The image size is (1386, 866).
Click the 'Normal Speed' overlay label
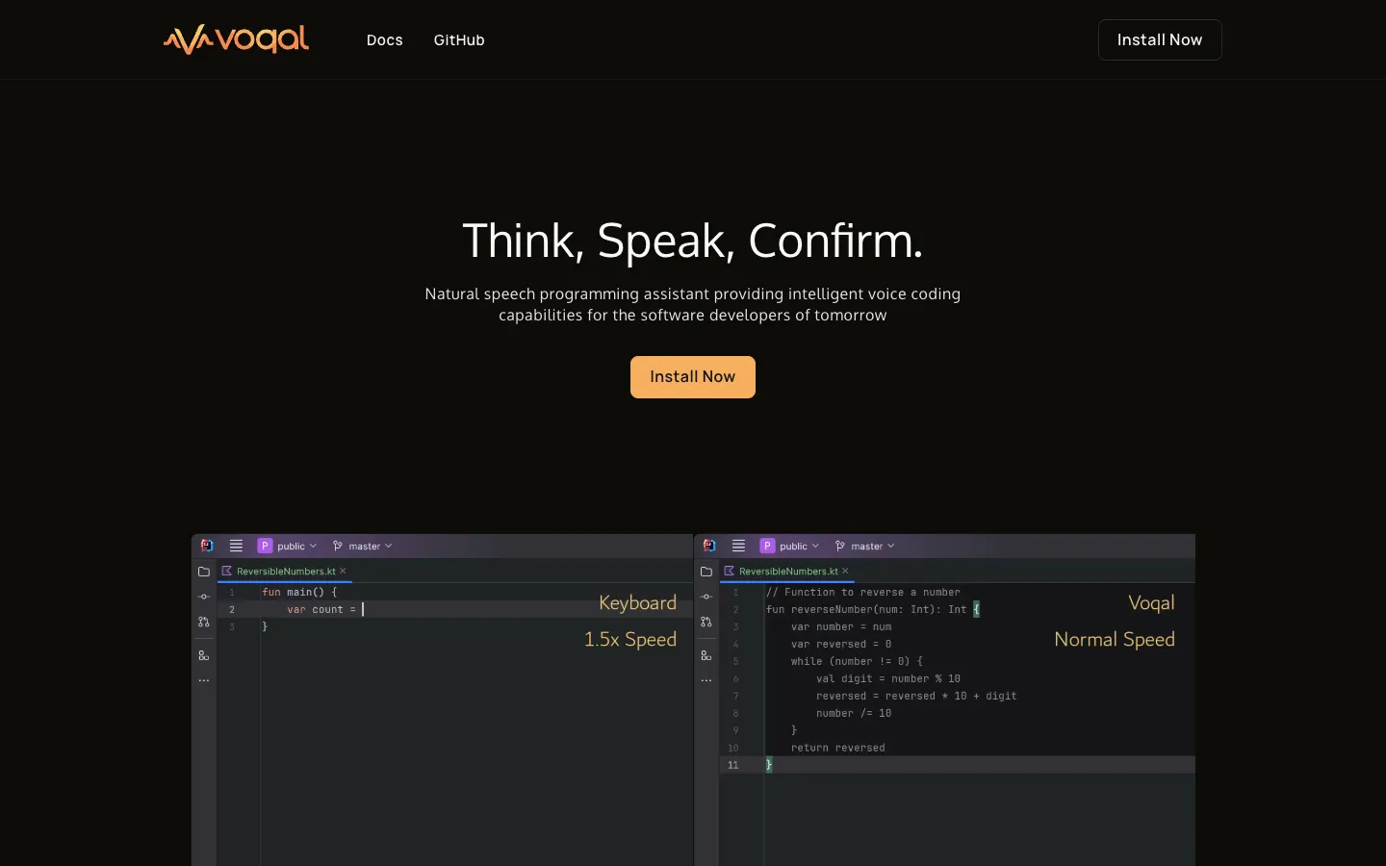[x=1115, y=640]
